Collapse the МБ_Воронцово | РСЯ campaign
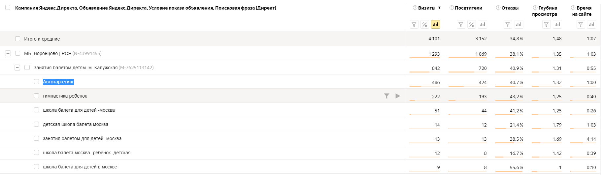Viewport: 601px width, 175px height. click(x=8, y=53)
